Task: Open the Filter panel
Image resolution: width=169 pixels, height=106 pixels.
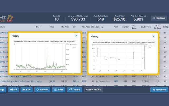Action: click(59, 90)
